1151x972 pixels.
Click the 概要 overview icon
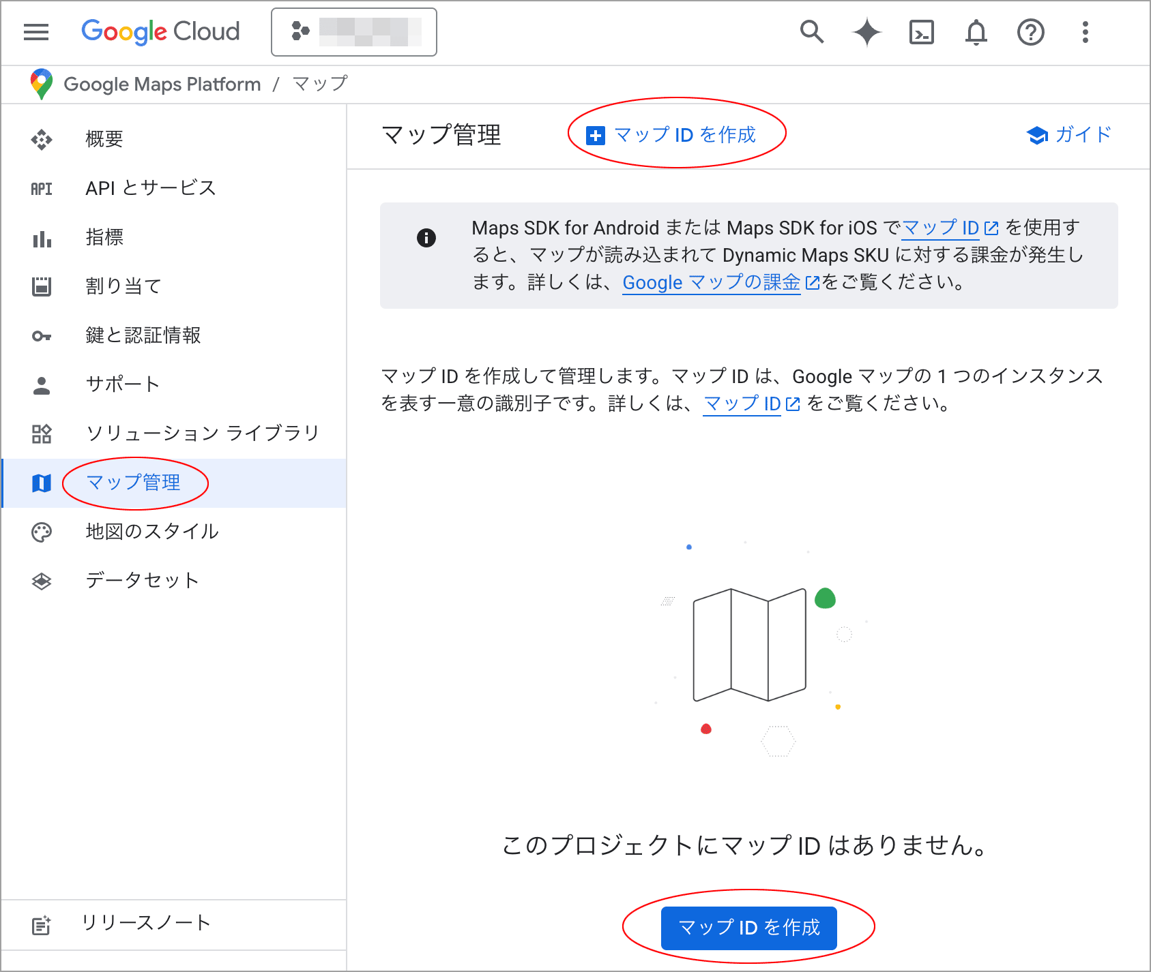point(42,139)
